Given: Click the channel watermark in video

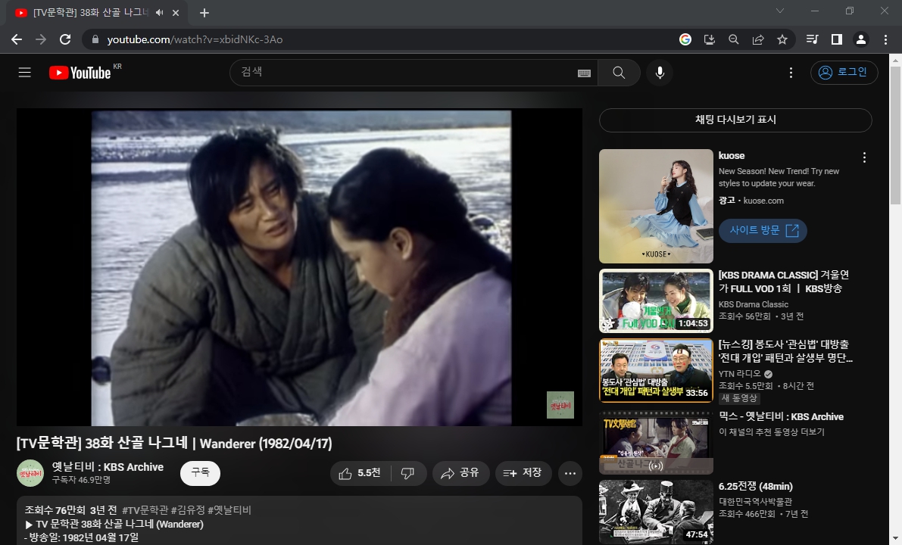Looking at the screenshot, I should (560, 405).
